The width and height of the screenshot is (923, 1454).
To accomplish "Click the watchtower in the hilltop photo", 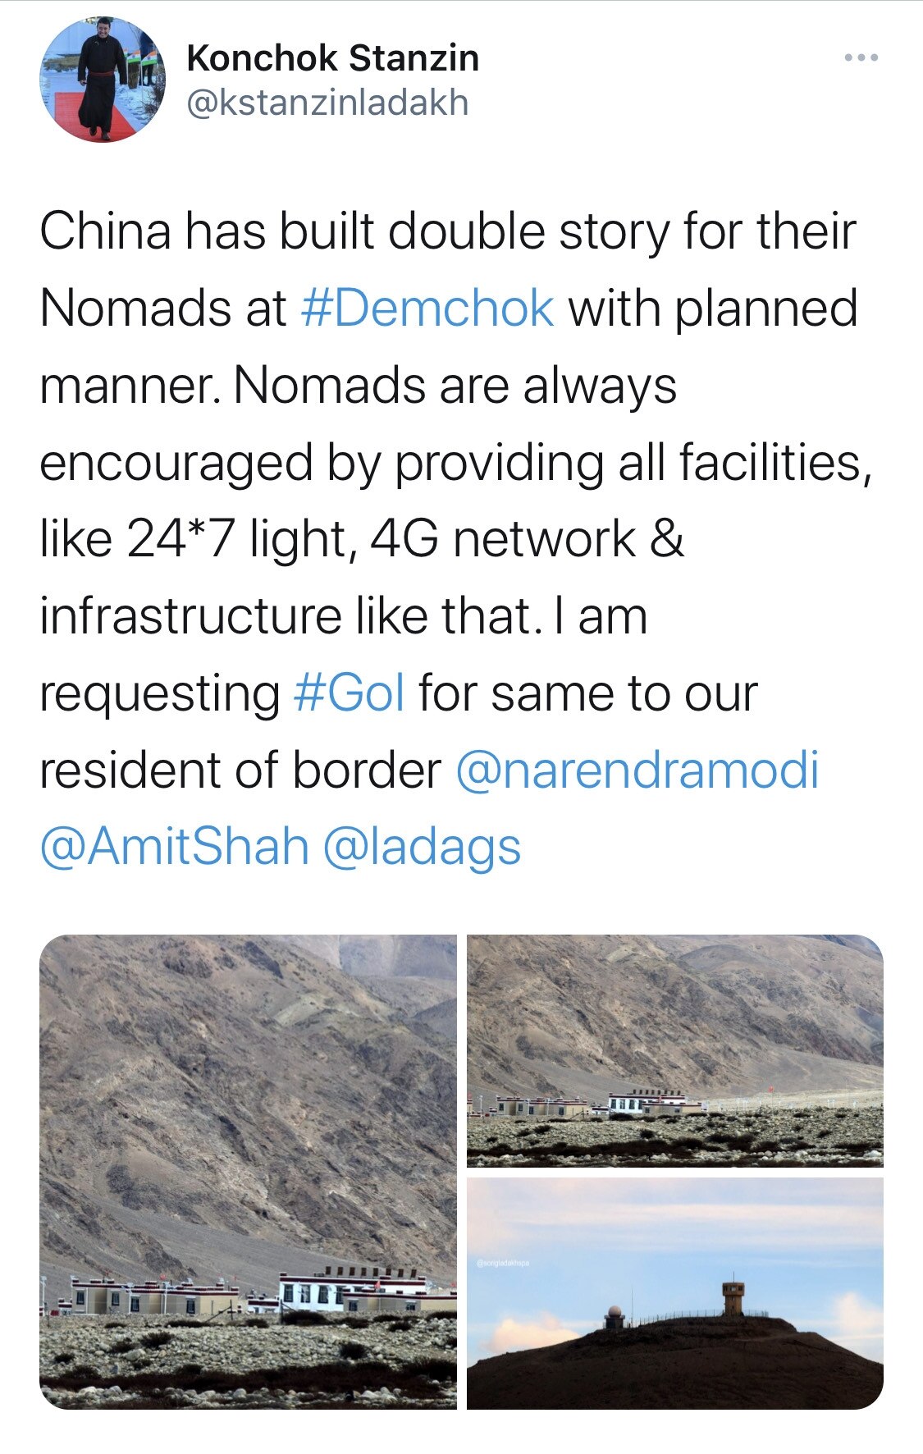I will tap(732, 1296).
